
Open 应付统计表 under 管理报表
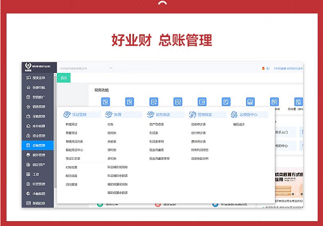click(198, 133)
